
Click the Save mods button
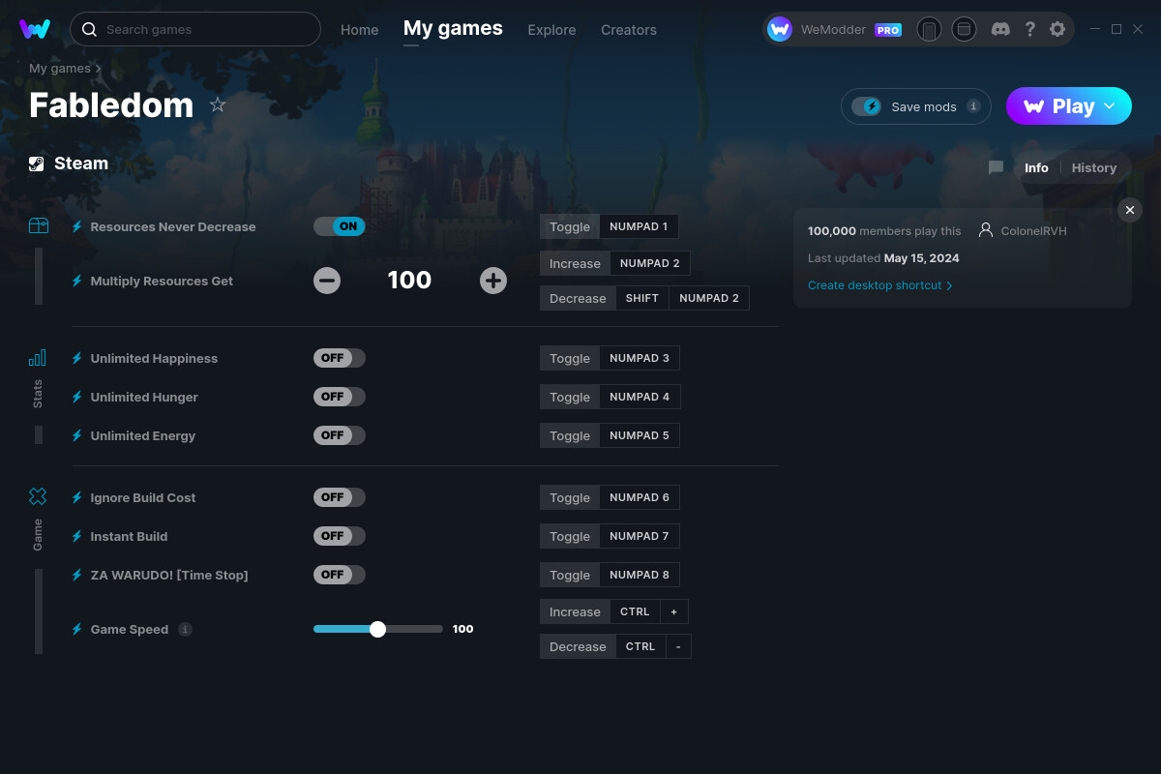(x=910, y=106)
